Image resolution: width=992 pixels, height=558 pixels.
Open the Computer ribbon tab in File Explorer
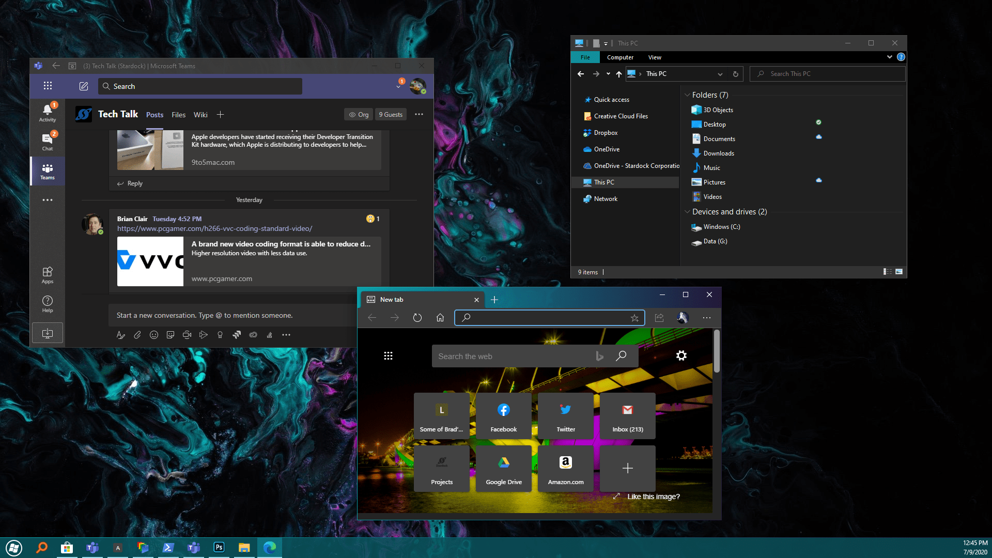(620, 57)
